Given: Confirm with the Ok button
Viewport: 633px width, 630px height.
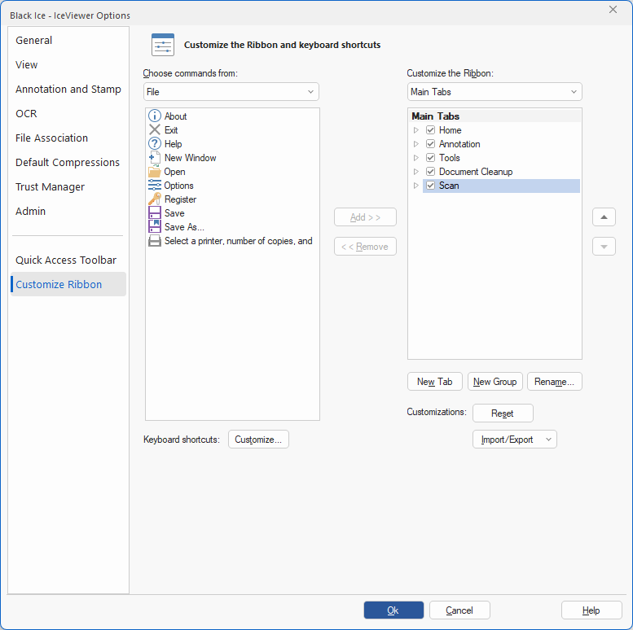Looking at the screenshot, I should (393, 610).
